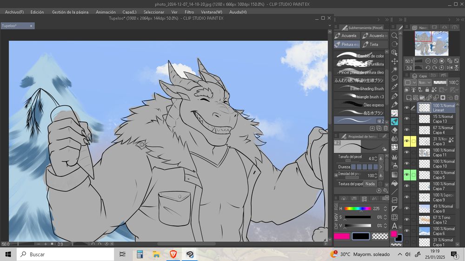The width and height of the screenshot is (465, 261).
Task: Duplicate sub tool icon in brush list
Action: (x=379, y=128)
